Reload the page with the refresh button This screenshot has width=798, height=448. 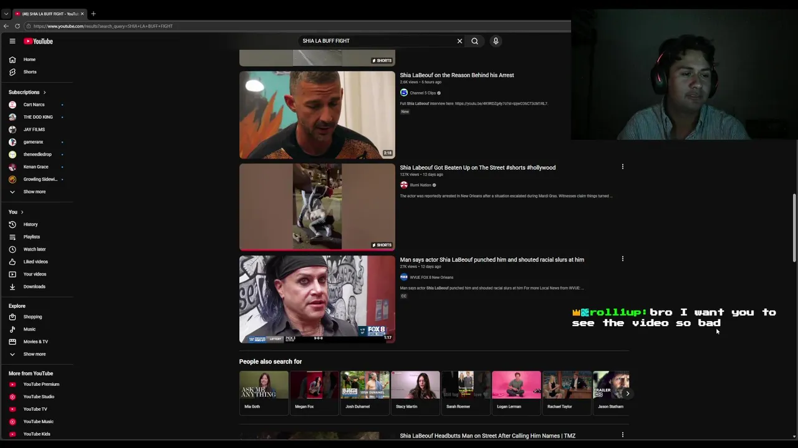coord(17,26)
